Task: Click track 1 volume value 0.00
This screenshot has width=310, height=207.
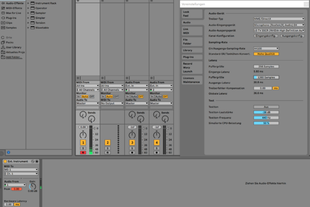Action: point(83,127)
